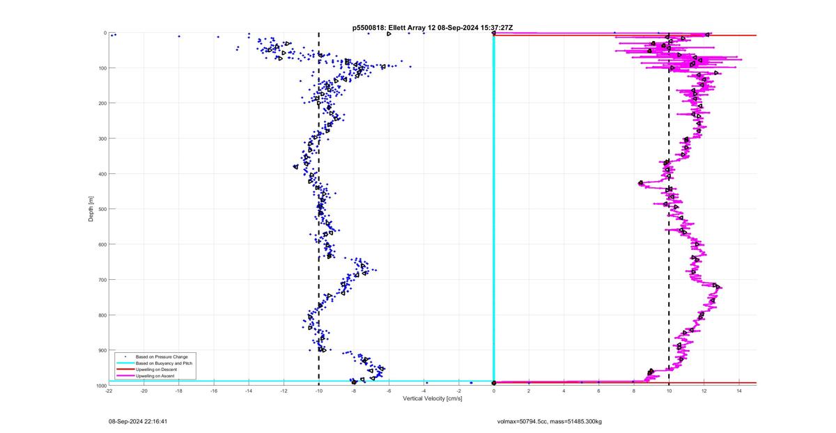Click depth axis tick label '200'
836x433 pixels.
(x=102, y=103)
